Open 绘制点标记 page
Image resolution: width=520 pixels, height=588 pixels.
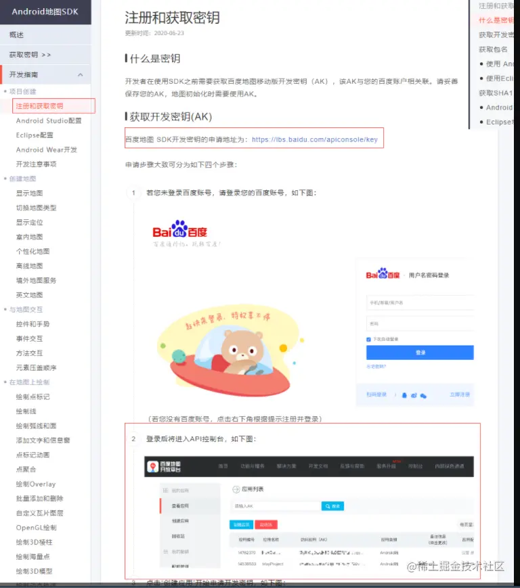[x=32, y=397]
